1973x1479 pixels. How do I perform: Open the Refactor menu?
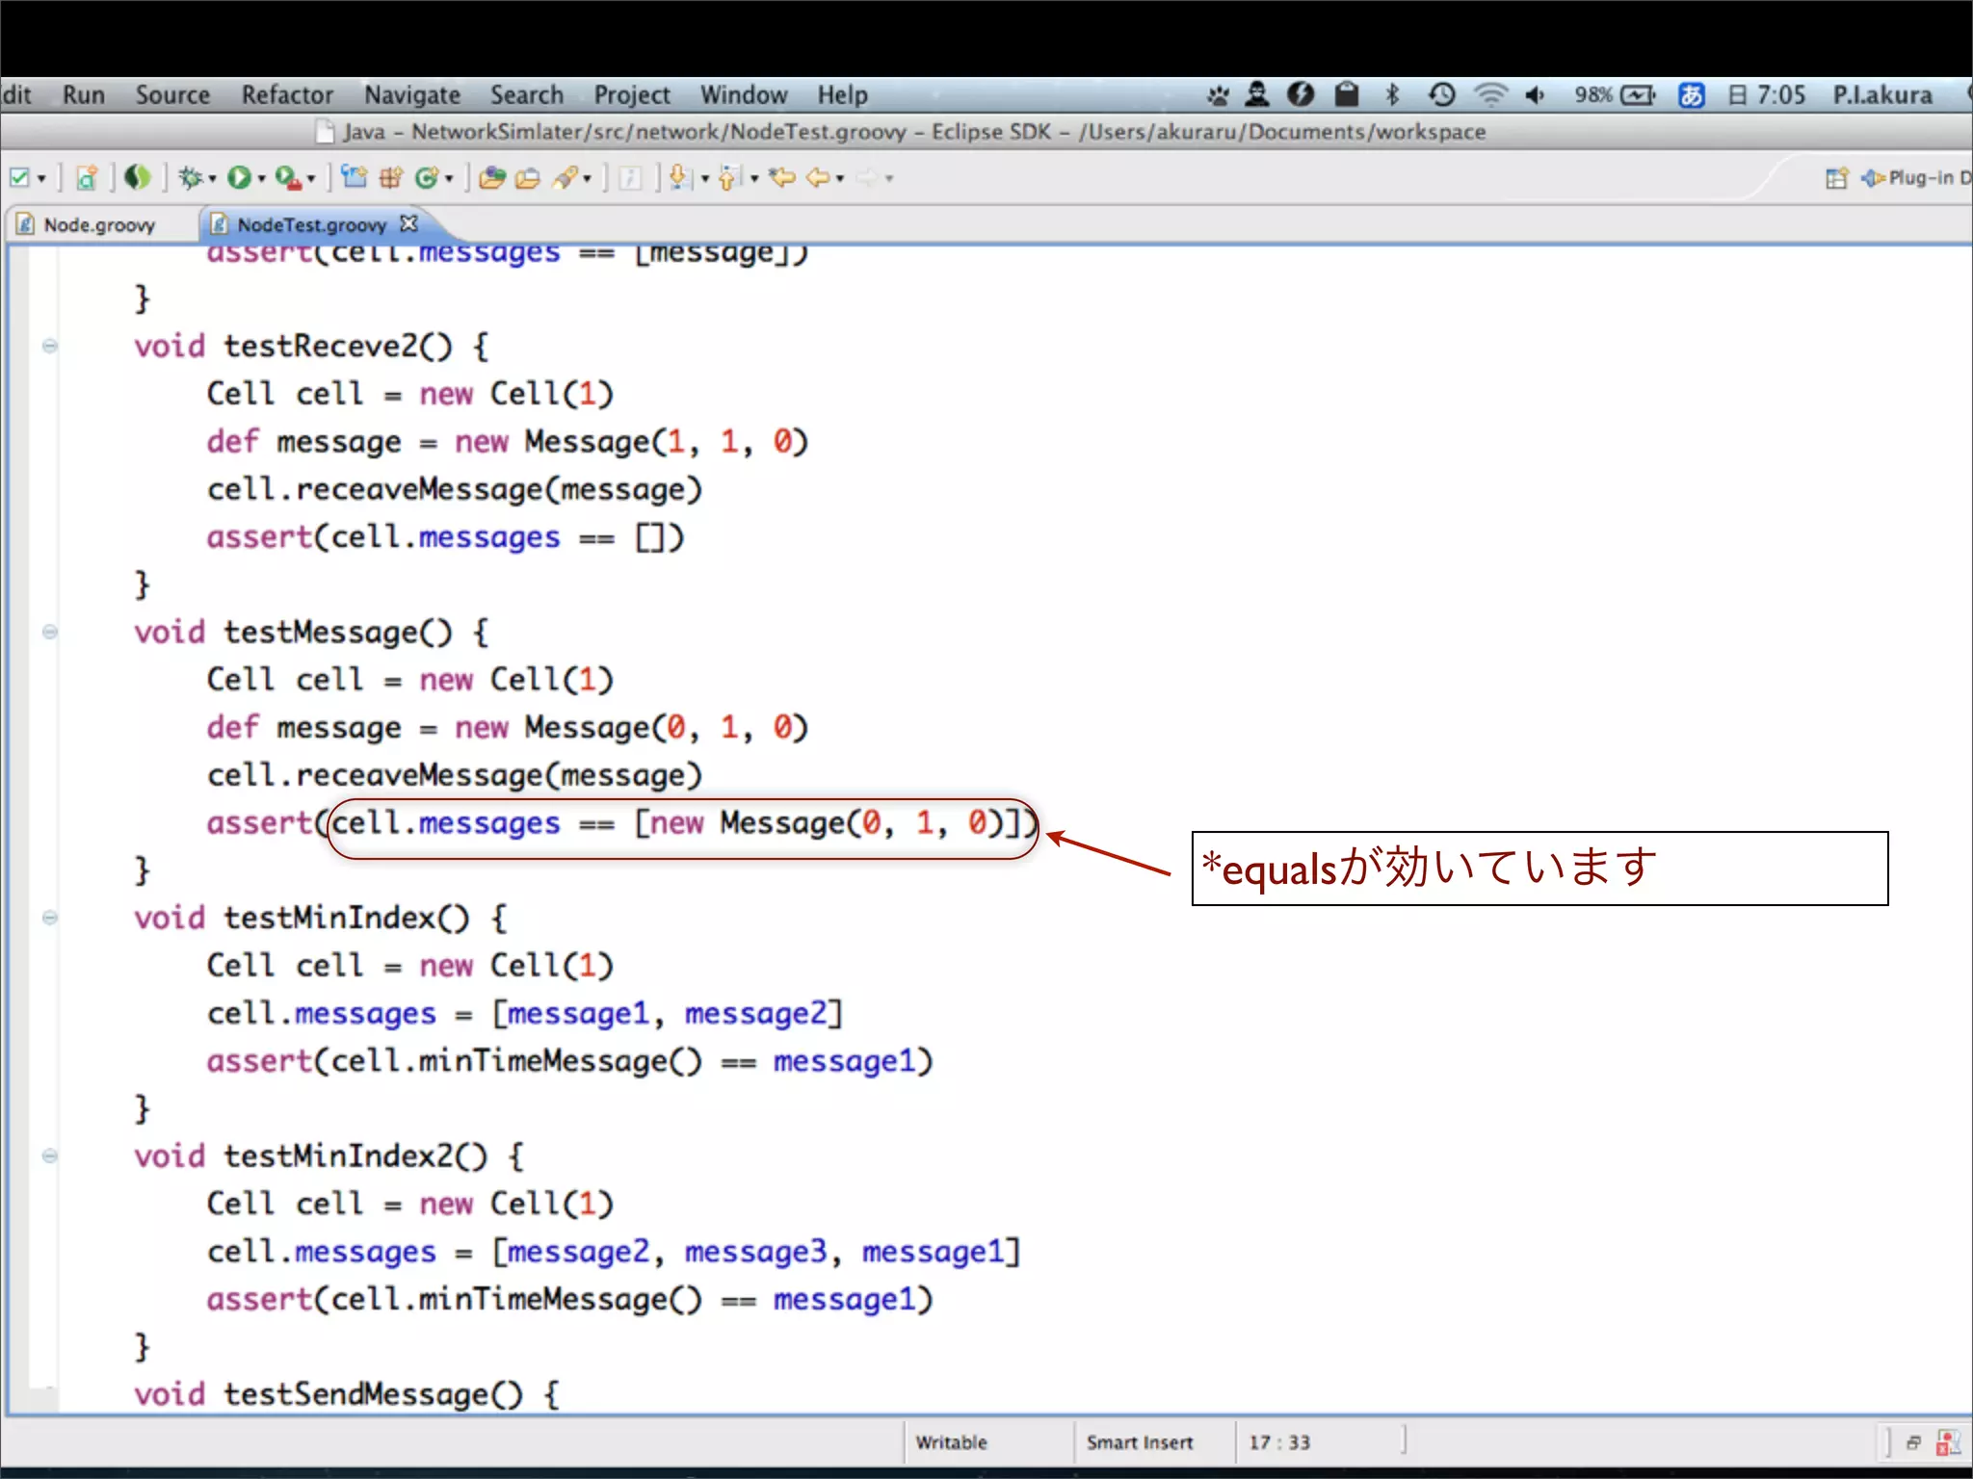(286, 95)
